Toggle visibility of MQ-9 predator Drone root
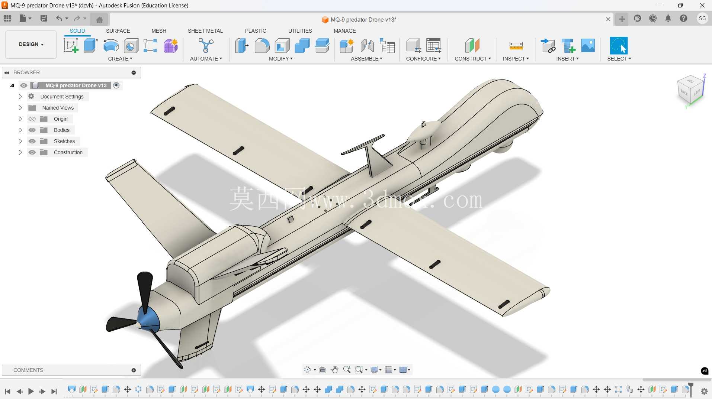Image resolution: width=712 pixels, height=399 pixels. 24,85
